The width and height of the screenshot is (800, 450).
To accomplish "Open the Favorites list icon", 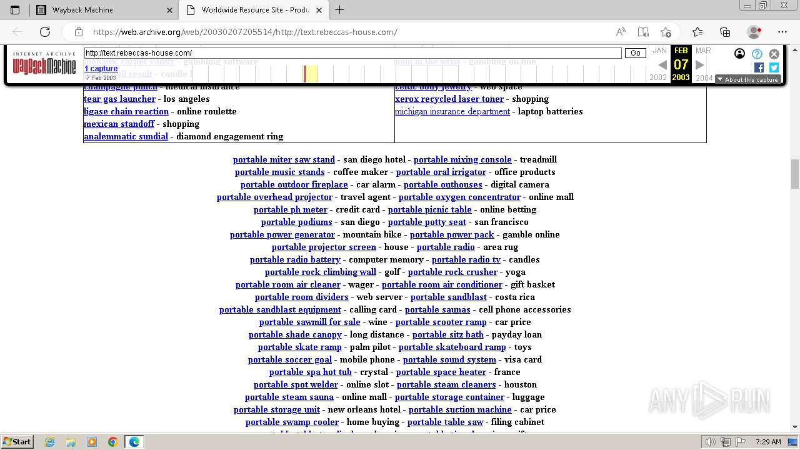I will tap(697, 32).
